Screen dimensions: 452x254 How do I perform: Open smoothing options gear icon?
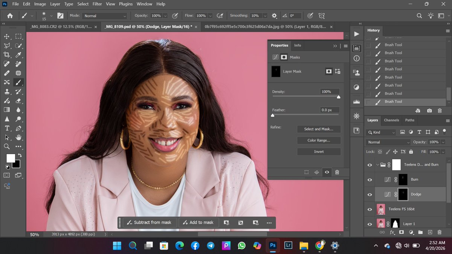tap(274, 16)
